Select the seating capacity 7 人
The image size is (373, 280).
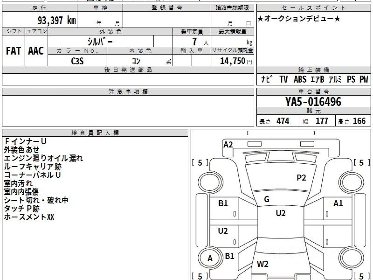200,42
